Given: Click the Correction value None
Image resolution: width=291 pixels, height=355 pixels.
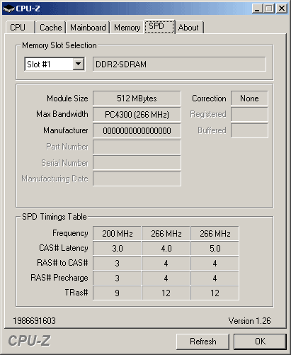Looking at the screenshot, I should coord(249,98).
